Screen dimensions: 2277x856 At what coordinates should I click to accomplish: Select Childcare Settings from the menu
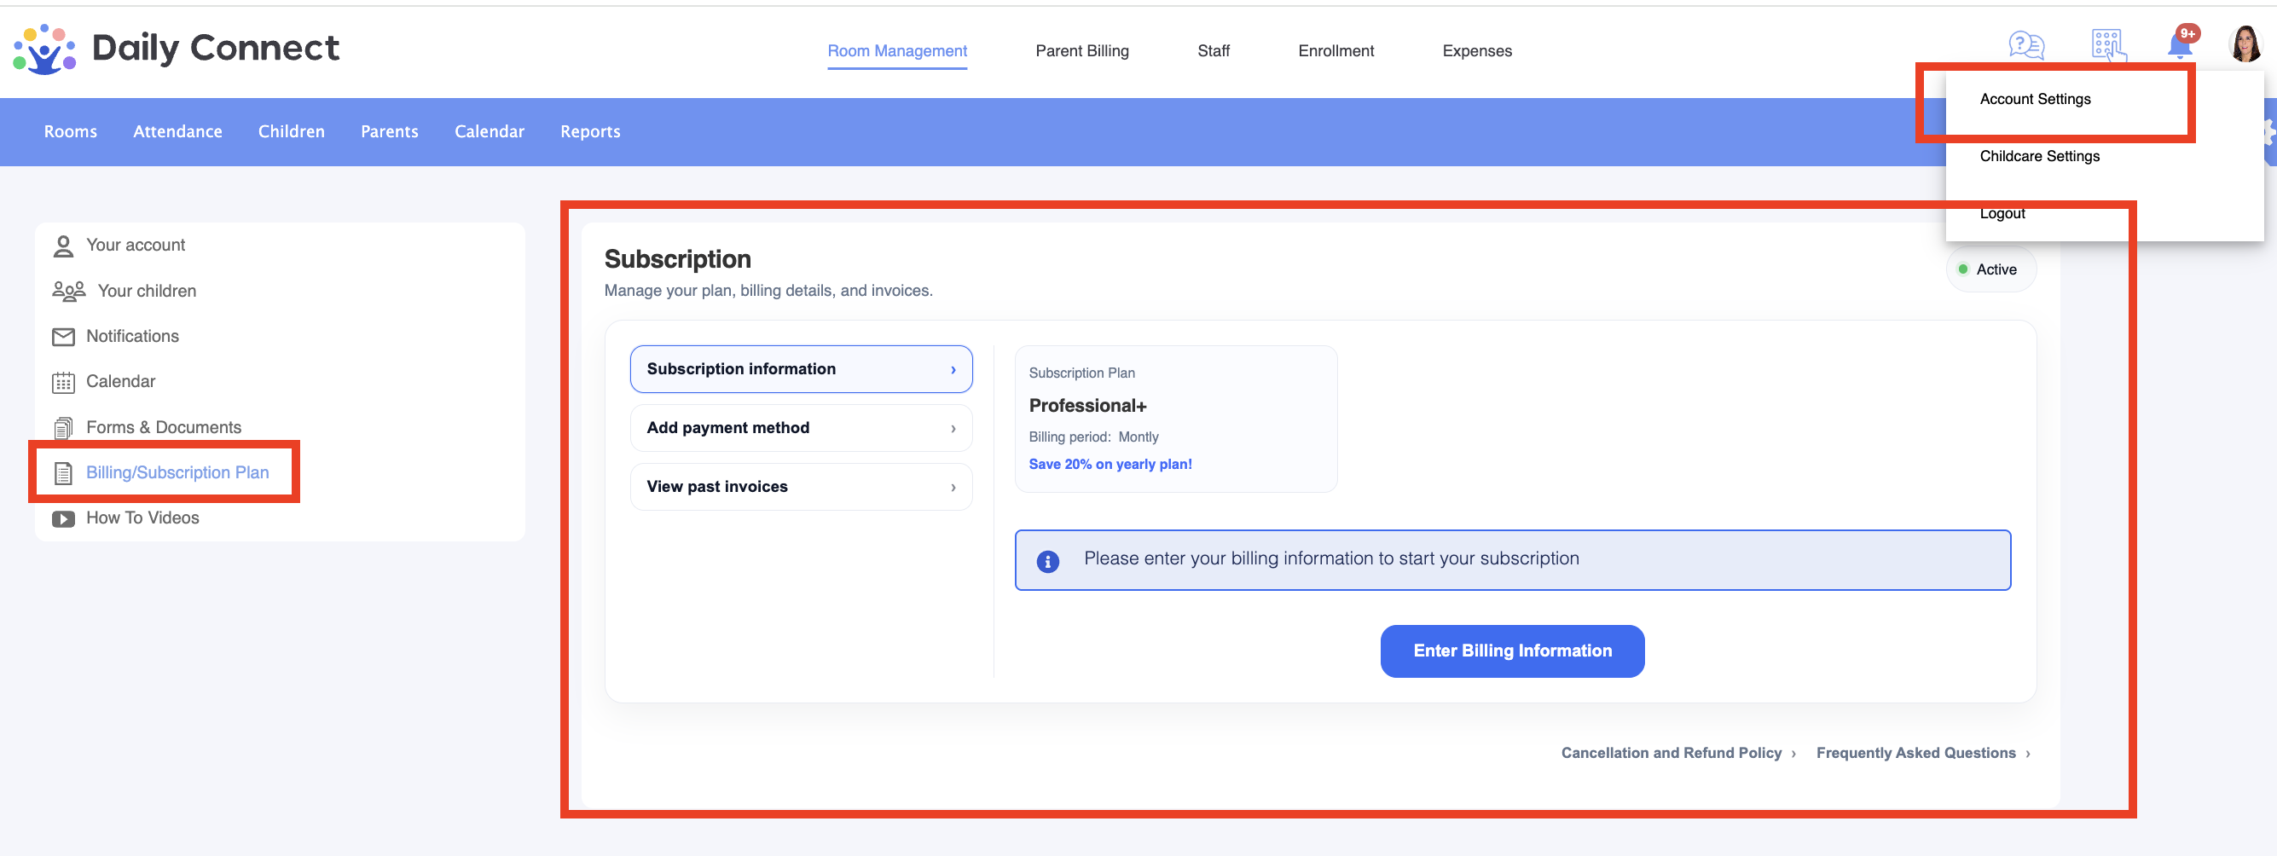pos(2038,156)
